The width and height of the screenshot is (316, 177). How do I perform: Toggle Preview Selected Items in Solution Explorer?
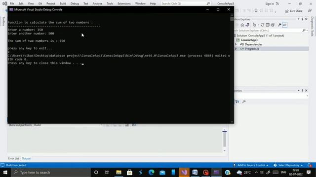284,25
